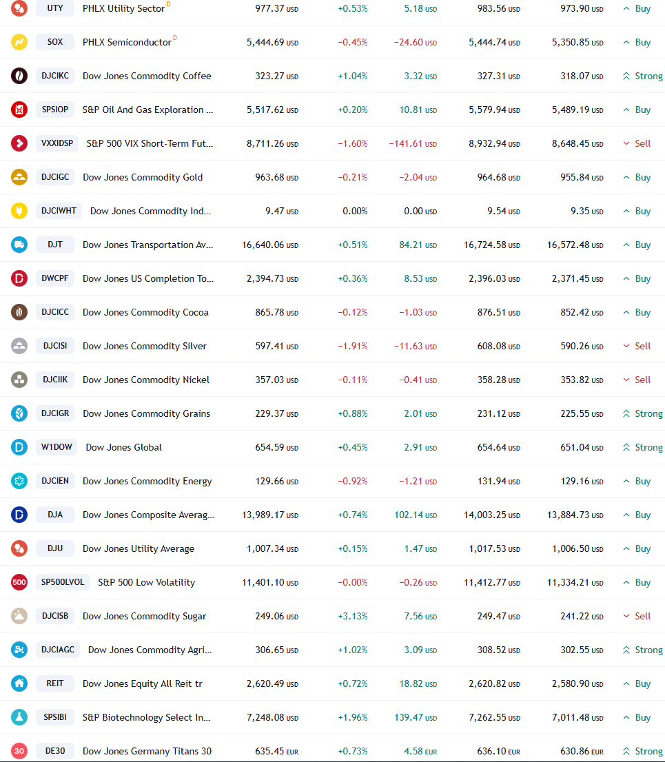Select the Strong rating for DJCIKC
Viewport: 665px width, 762px height.
click(x=643, y=76)
